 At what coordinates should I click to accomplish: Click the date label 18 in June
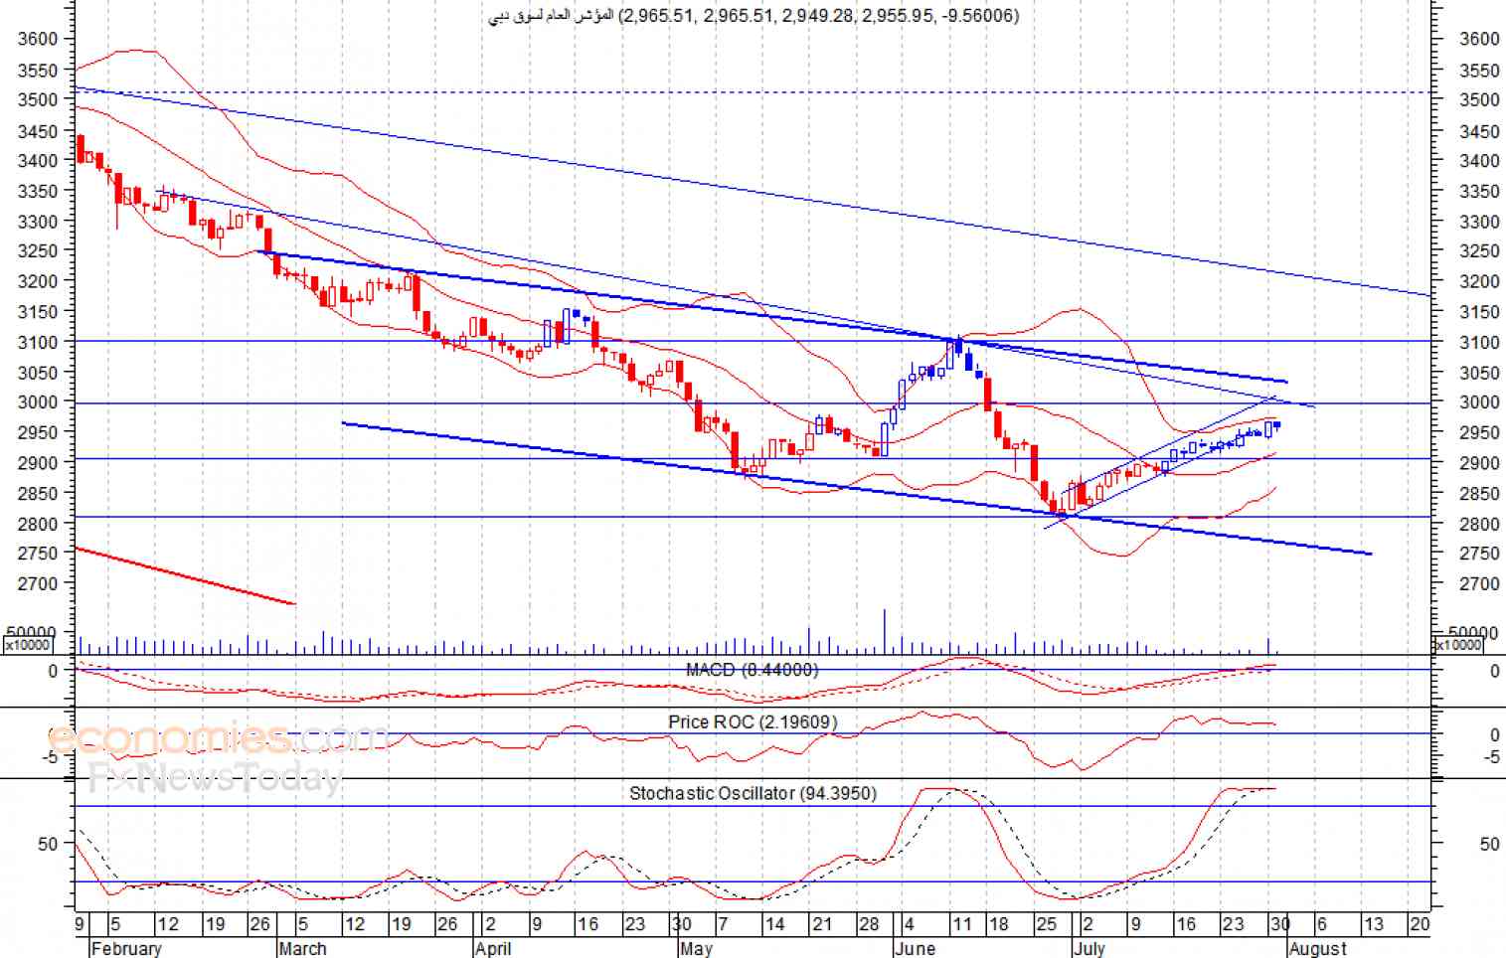pos(999,924)
